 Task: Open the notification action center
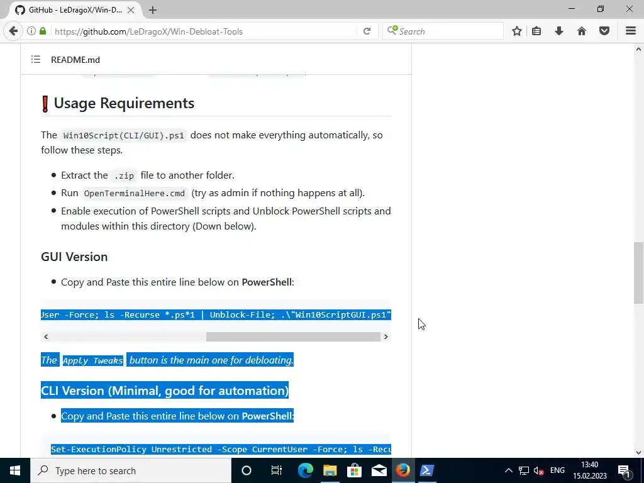click(x=625, y=470)
